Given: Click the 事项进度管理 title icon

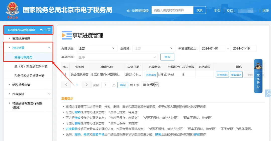Looking at the screenshot, I should (67, 35).
